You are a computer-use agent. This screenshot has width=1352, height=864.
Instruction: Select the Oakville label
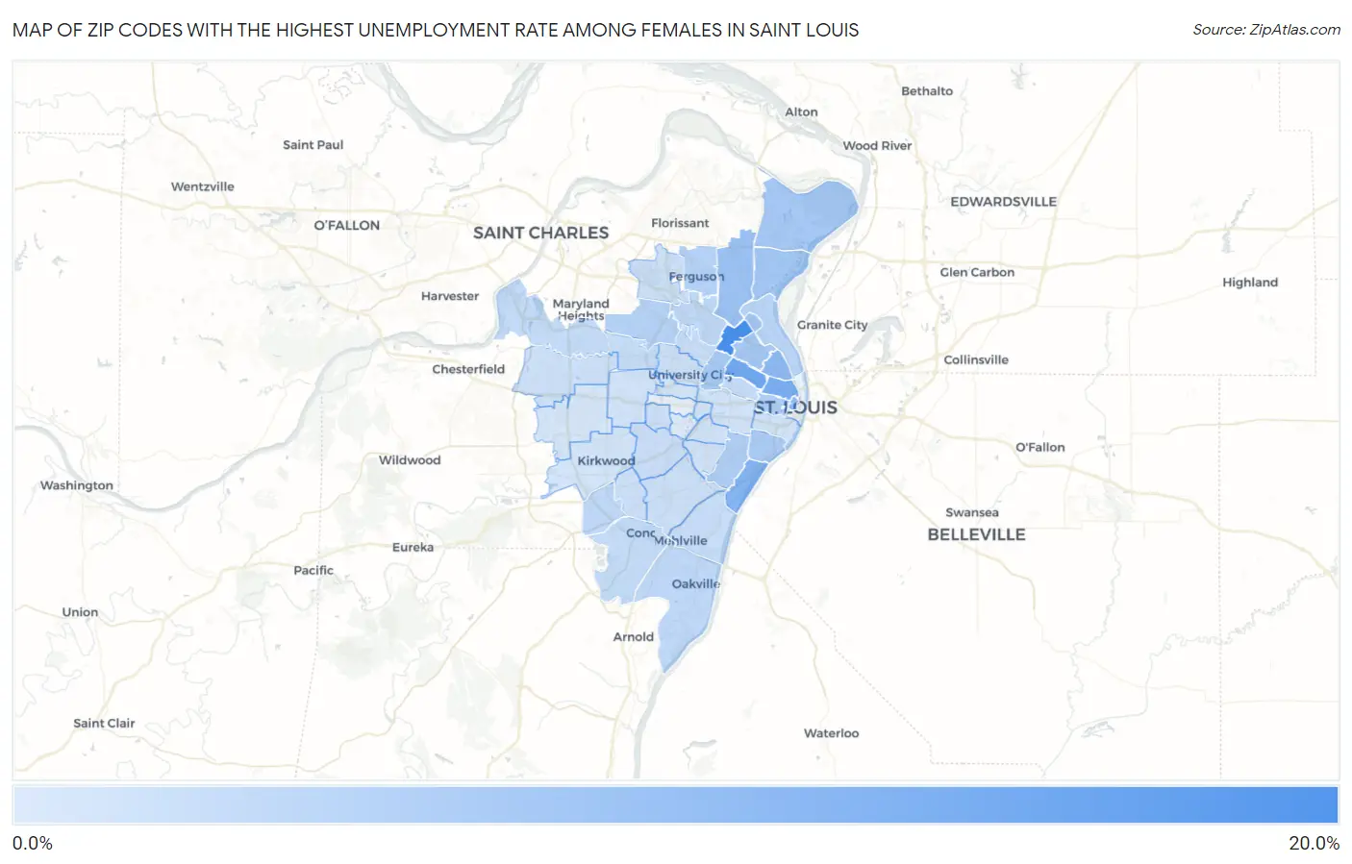click(696, 584)
